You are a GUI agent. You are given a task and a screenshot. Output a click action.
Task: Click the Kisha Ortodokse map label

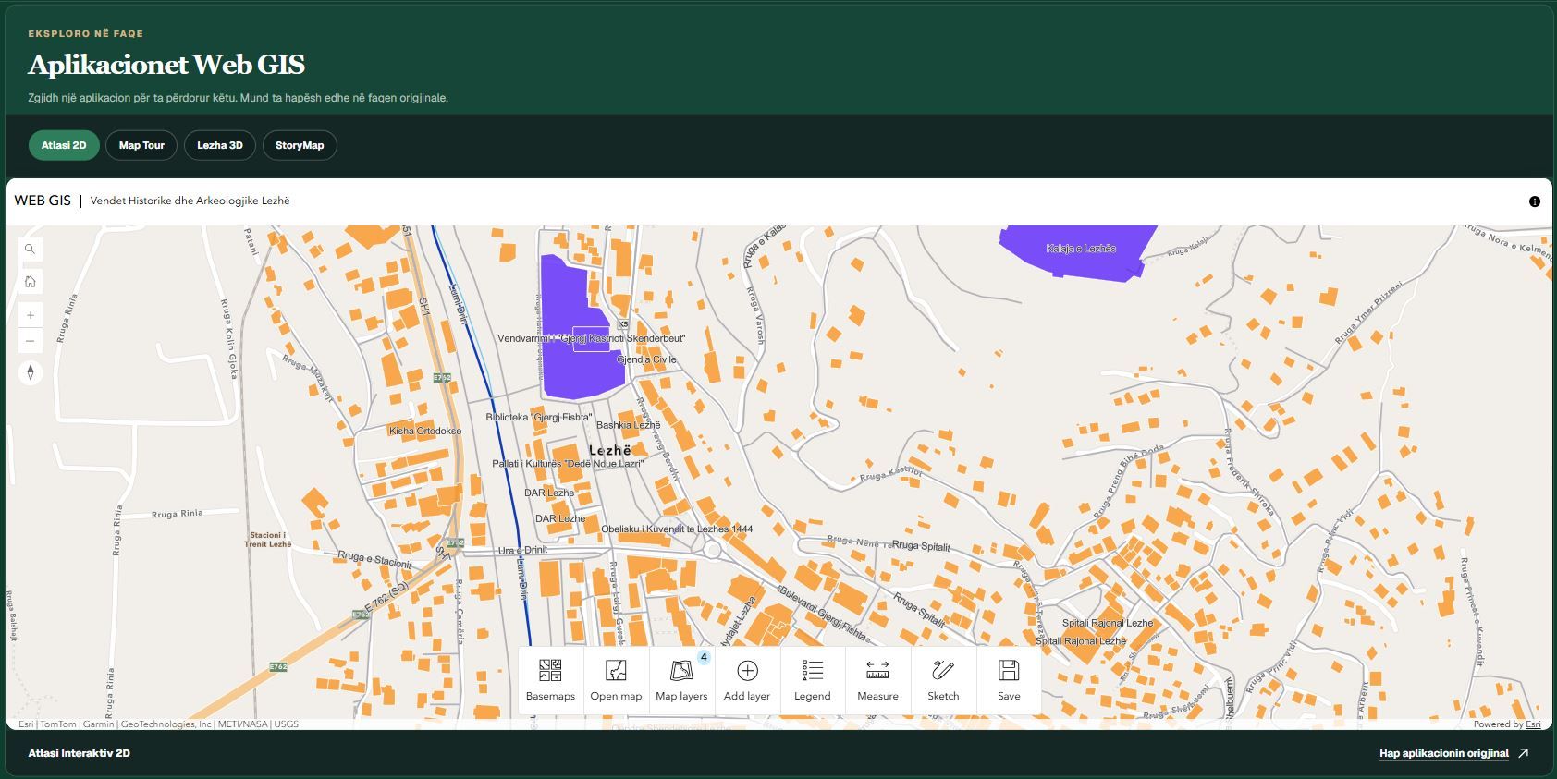(x=425, y=431)
